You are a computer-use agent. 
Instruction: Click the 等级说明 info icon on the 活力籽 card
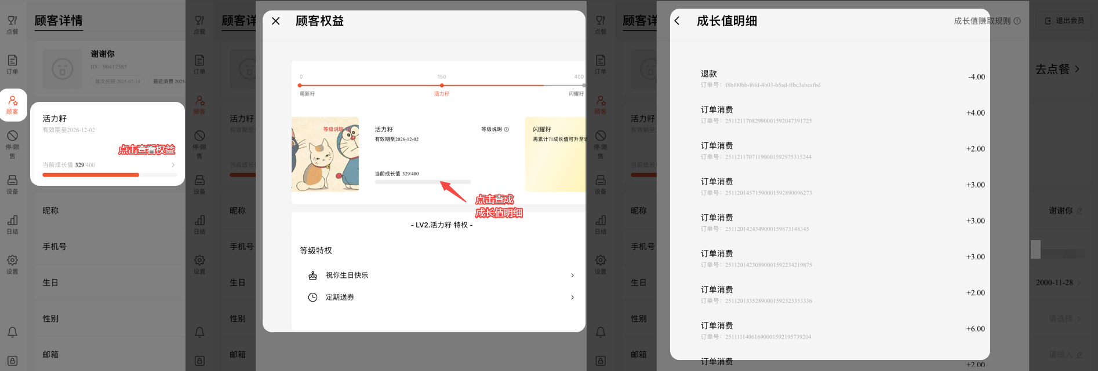click(x=506, y=130)
